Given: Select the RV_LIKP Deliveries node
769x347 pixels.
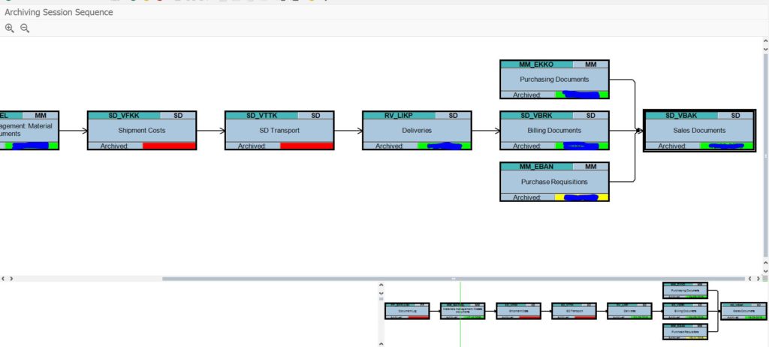Looking at the screenshot, I should coord(417,130).
